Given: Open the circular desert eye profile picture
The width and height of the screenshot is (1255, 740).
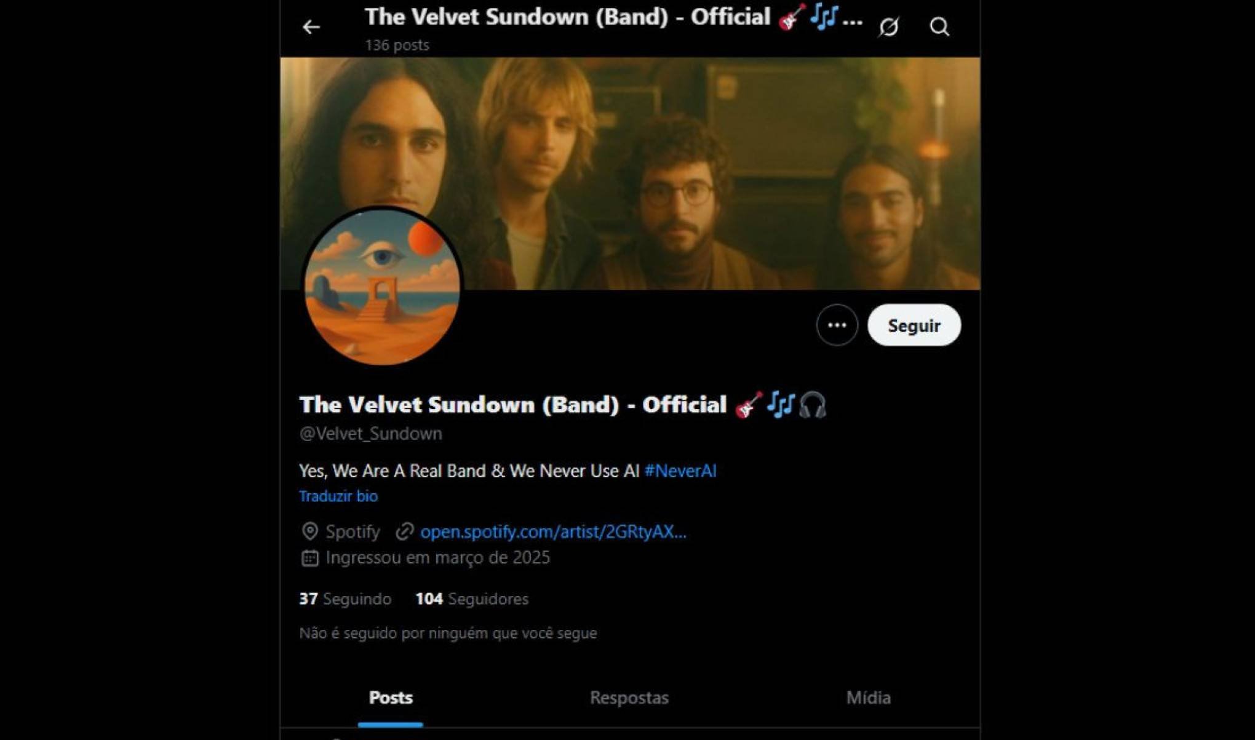Looking at the screenshot, I should (383, 286).
